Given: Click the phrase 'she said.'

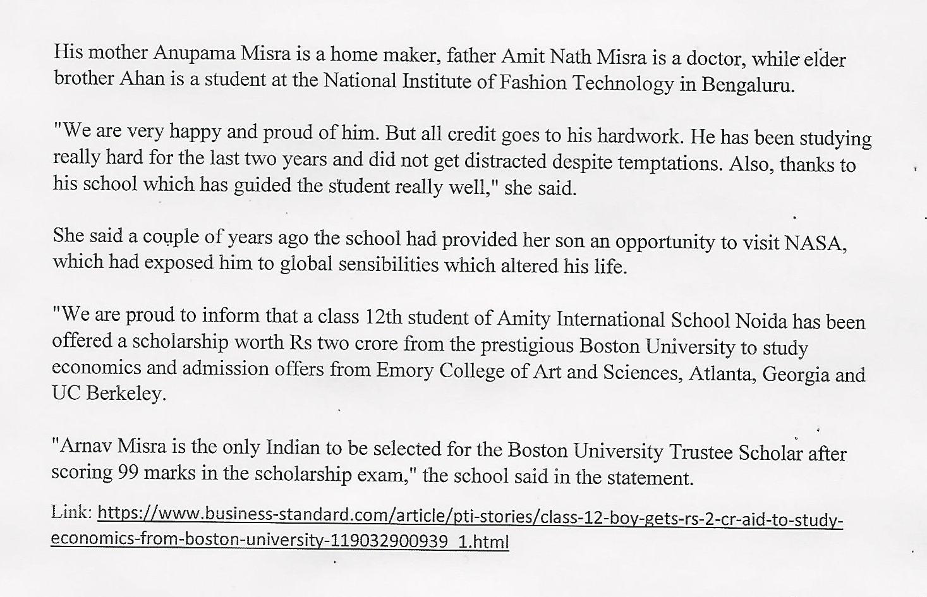Looking at the screenshot, I should click(x=540, y=188).
